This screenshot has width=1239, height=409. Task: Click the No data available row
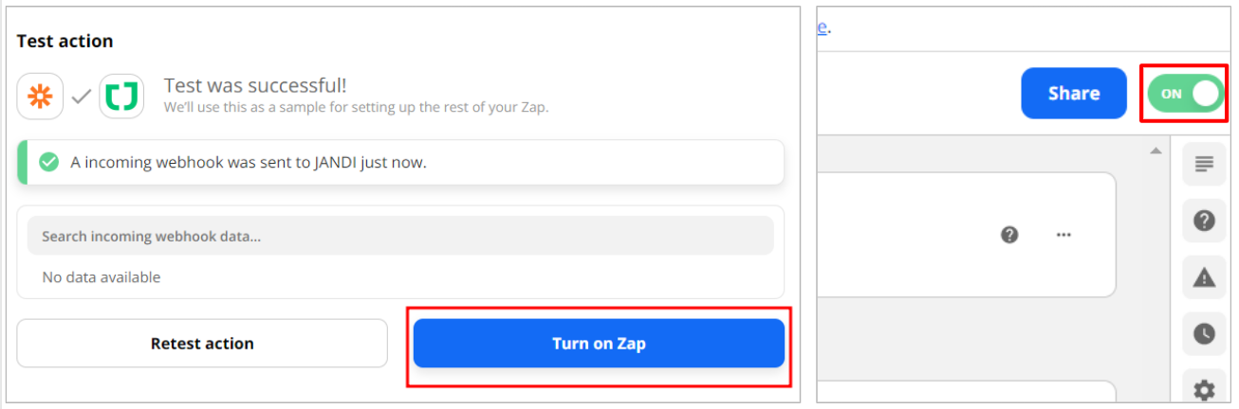tap(102, 277)
